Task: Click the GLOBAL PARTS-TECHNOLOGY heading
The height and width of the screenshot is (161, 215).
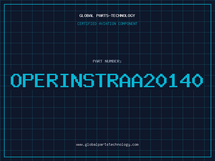Action: click(107, 16)
